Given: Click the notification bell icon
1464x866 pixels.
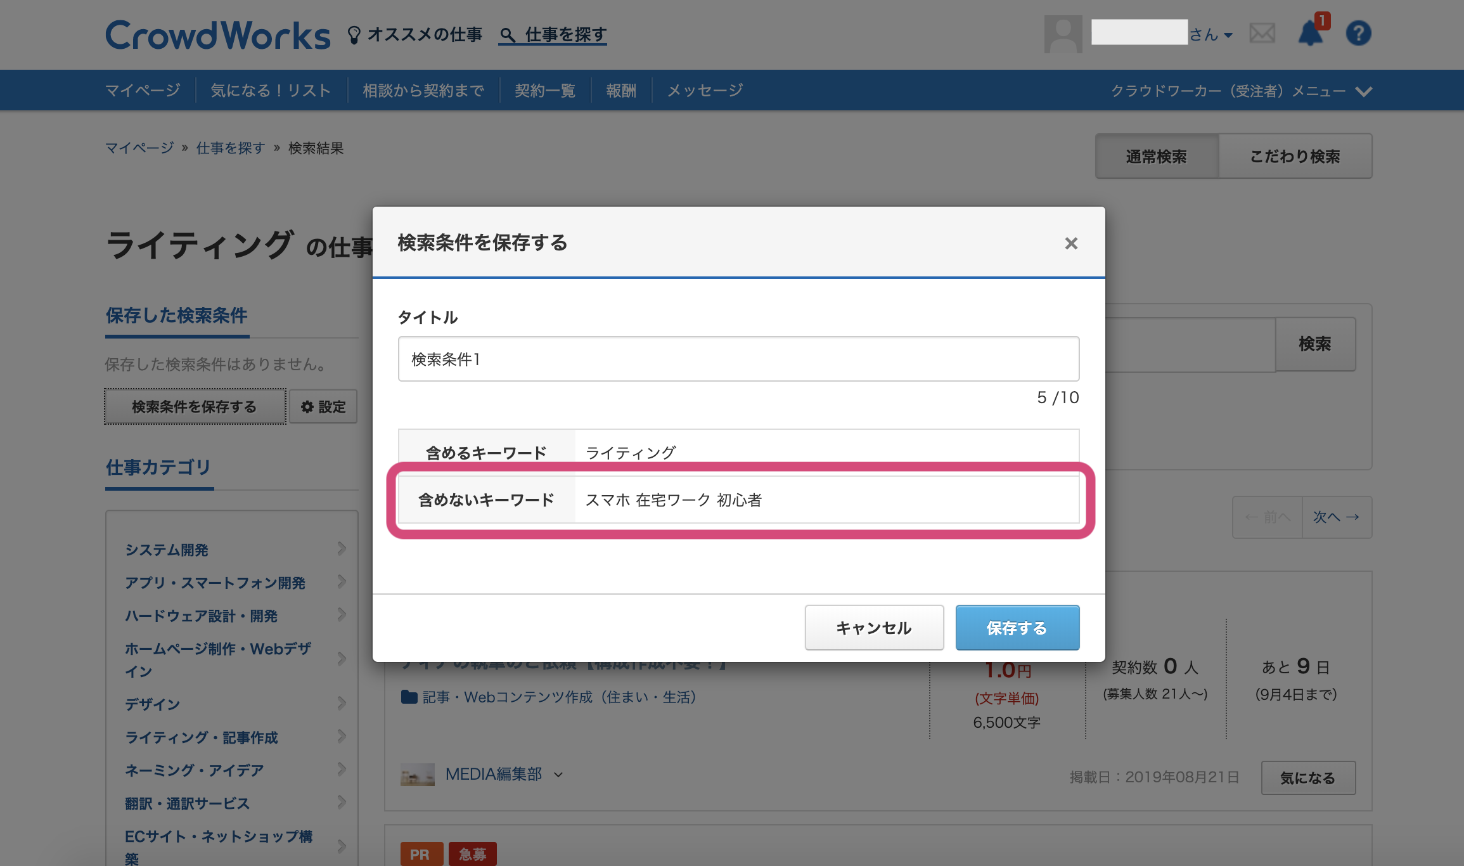Looking at the screenshot, I should click(1310, 34).
